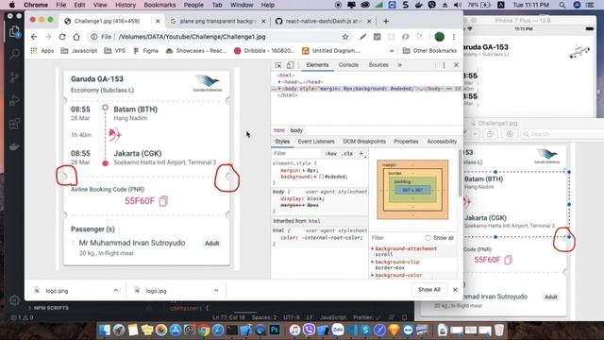This screenshot has width=604, height=340.
Task: Close the Challenge1.jpg tab
Action: coord(158,21)
